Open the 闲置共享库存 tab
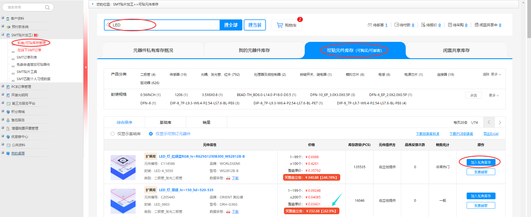531x217 pixels. click(x=456, y=51)
